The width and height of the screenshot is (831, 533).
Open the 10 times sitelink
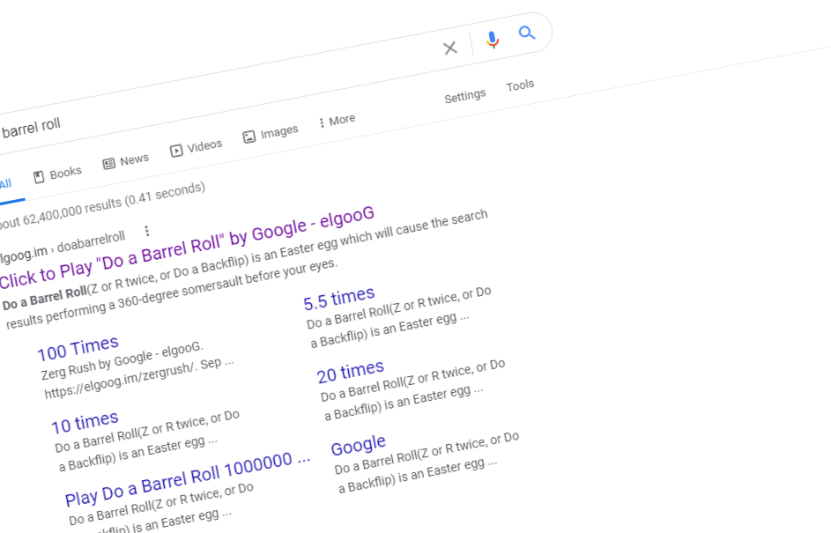pos(85,422)
